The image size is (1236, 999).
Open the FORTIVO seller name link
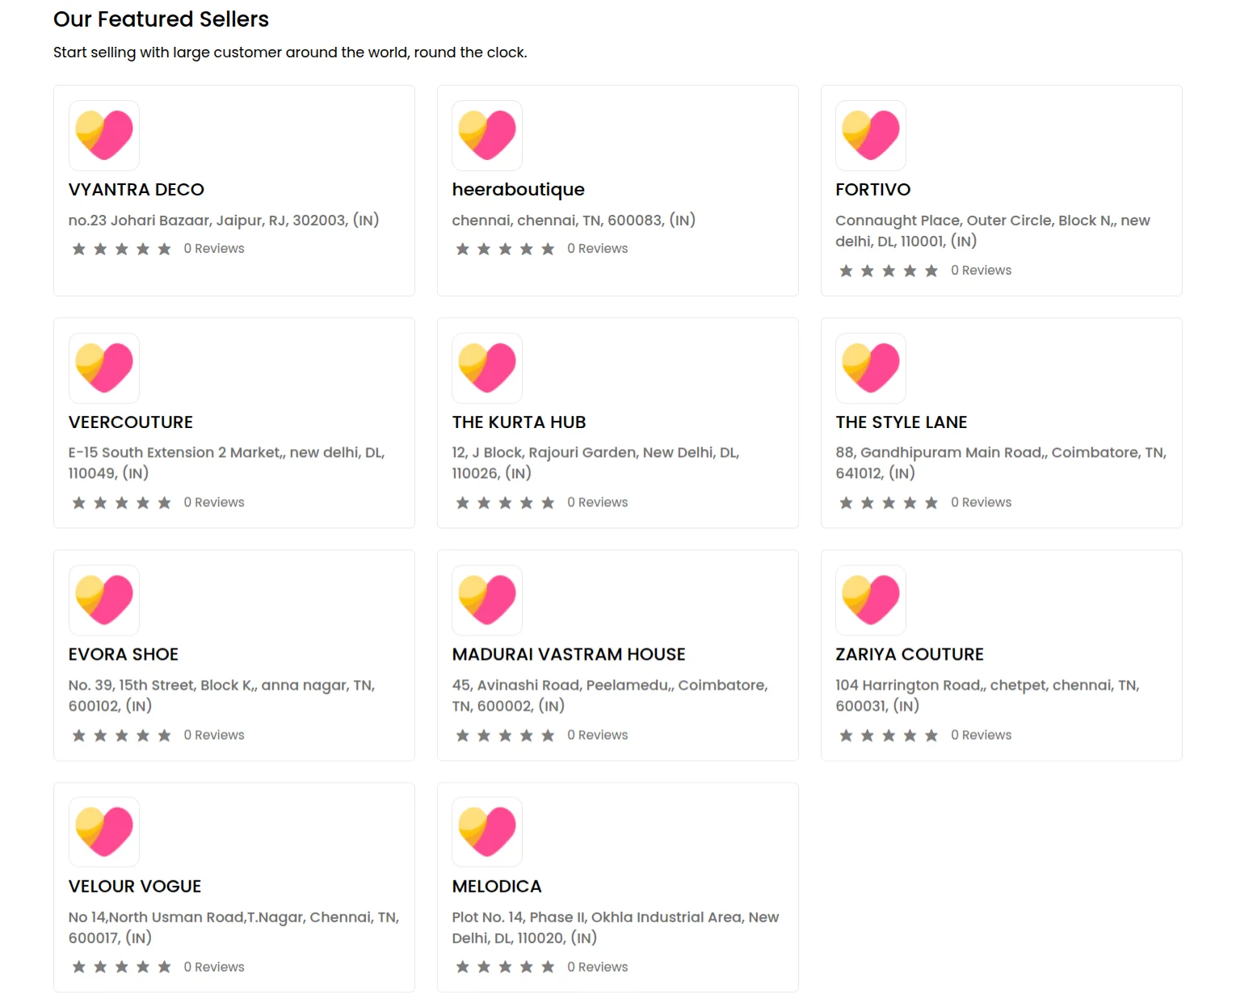coord(872,190)
